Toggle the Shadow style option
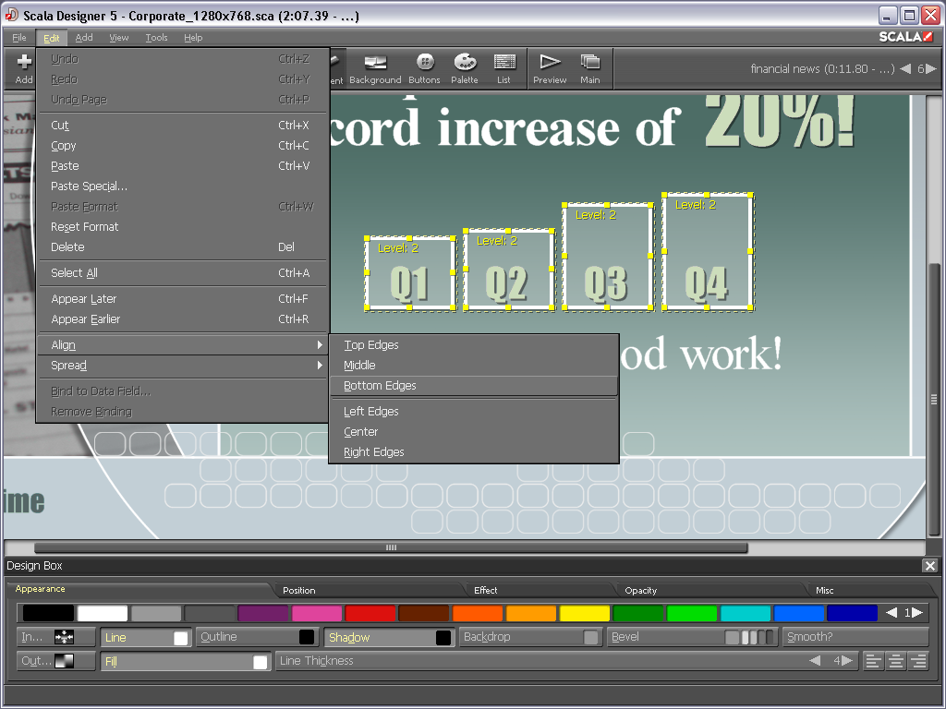946x709 pixels. click(x=389, y=637)
